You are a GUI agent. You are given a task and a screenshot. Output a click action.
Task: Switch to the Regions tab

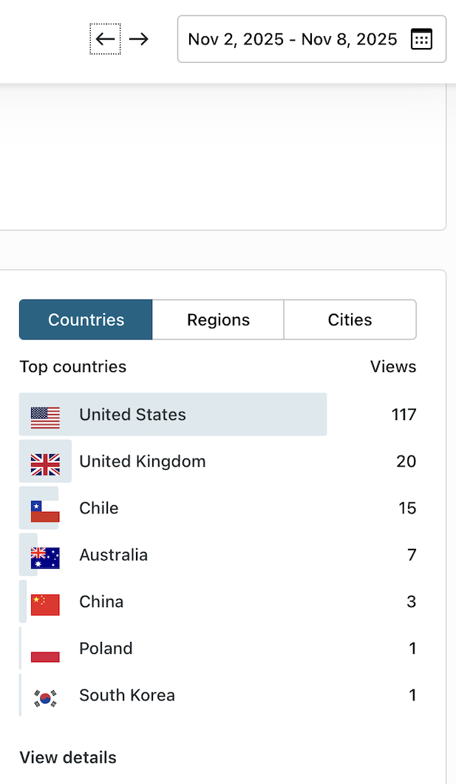(218, 320)
